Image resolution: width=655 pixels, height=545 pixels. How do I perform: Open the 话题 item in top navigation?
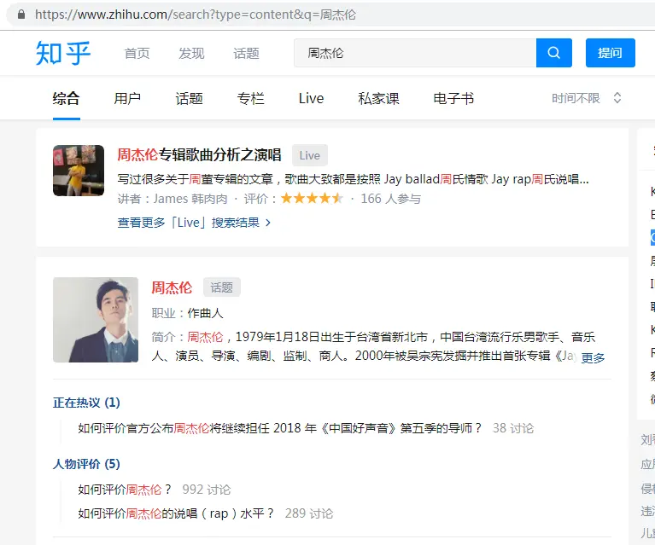(246, 54)
